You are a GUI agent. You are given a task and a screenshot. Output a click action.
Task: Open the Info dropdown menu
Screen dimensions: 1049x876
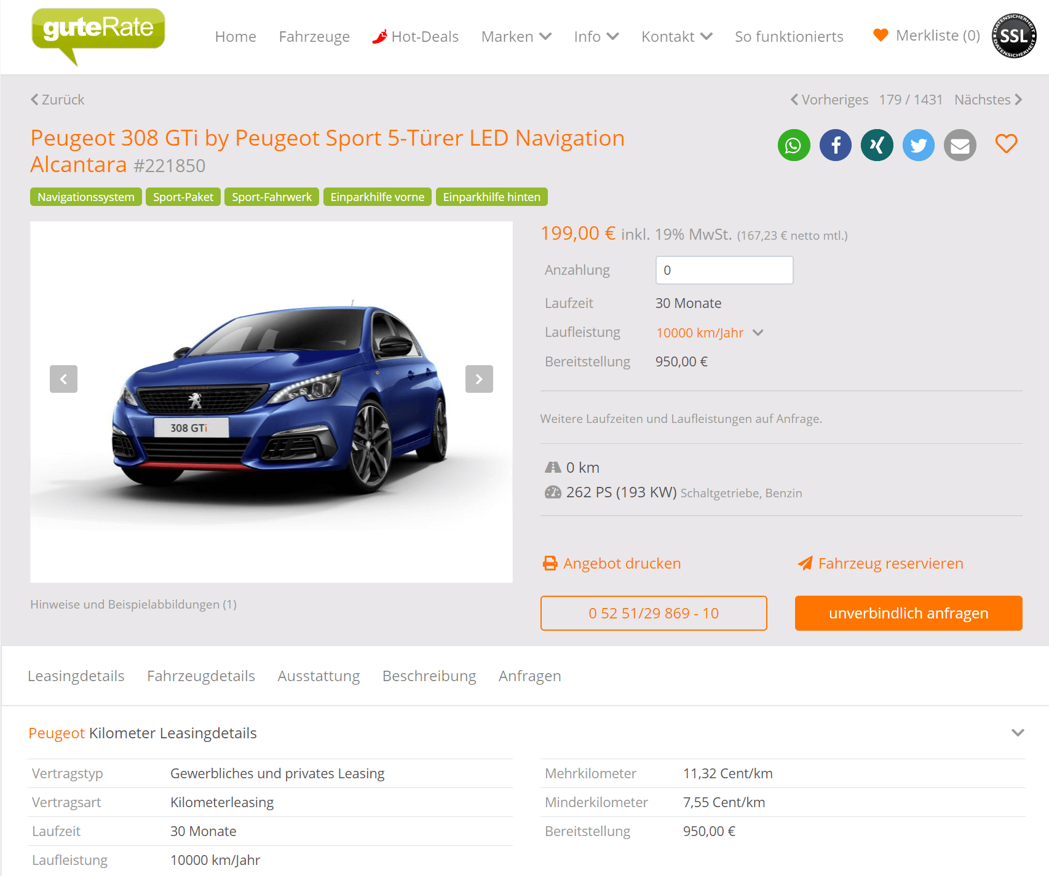click(596, 36)
